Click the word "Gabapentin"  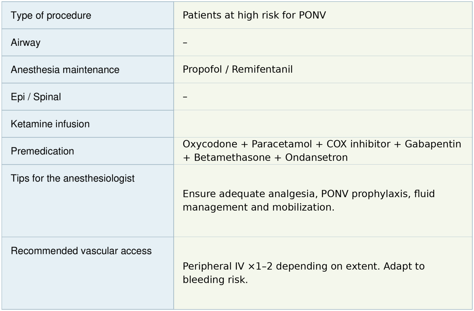coord(433,144)
